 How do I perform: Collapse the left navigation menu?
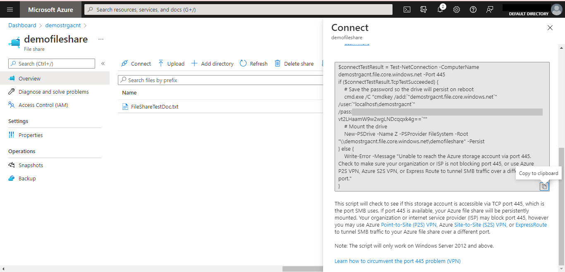click(x=103, y=64)
